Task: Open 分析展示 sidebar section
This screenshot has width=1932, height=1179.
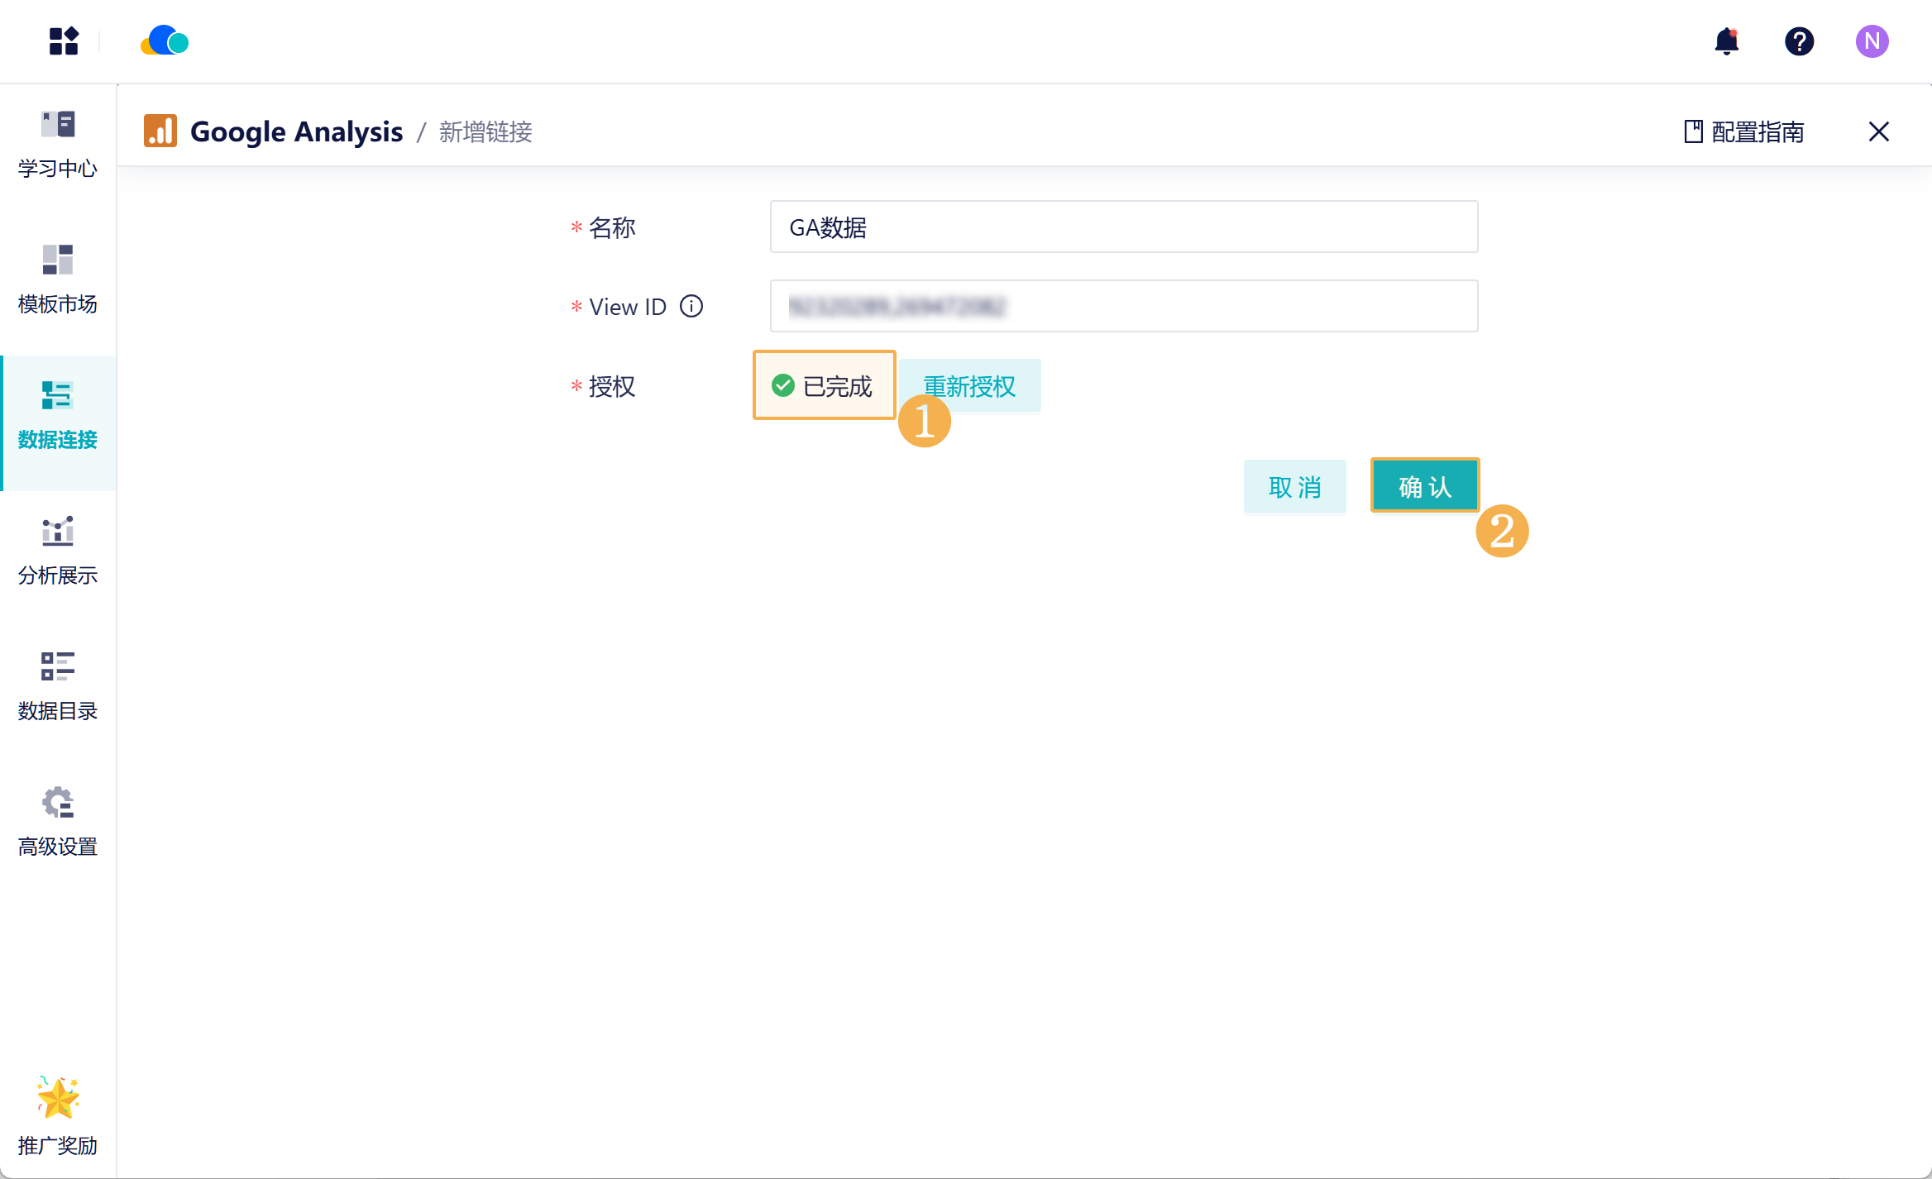Action: tap(58, 551)
